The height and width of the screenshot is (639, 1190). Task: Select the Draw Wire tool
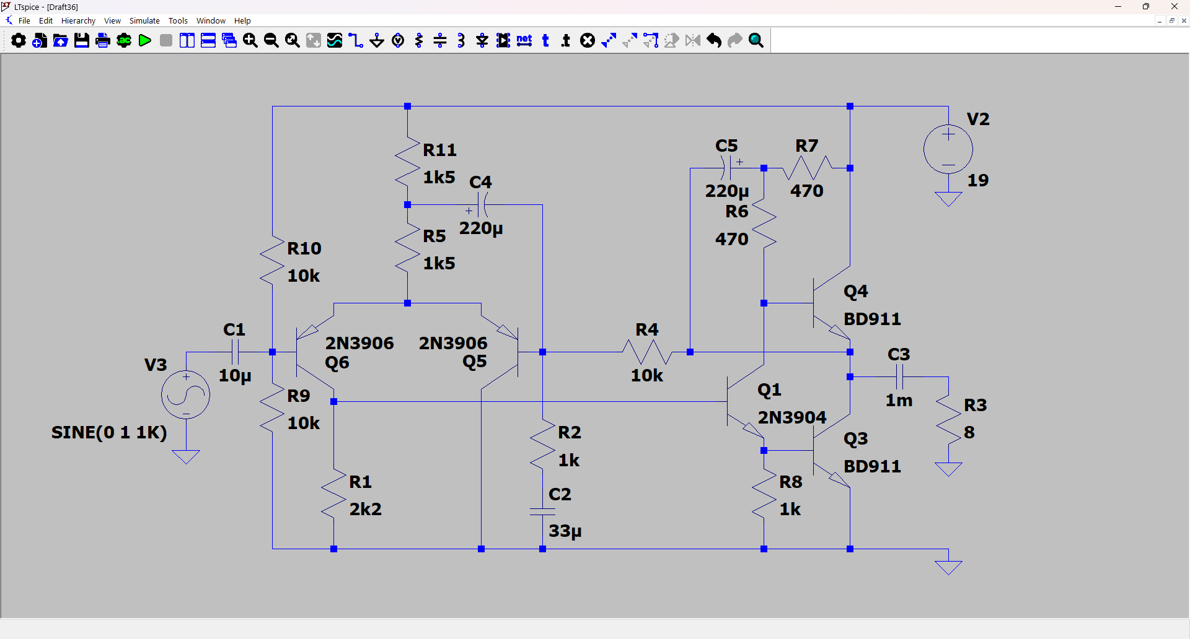click(356, 41)
